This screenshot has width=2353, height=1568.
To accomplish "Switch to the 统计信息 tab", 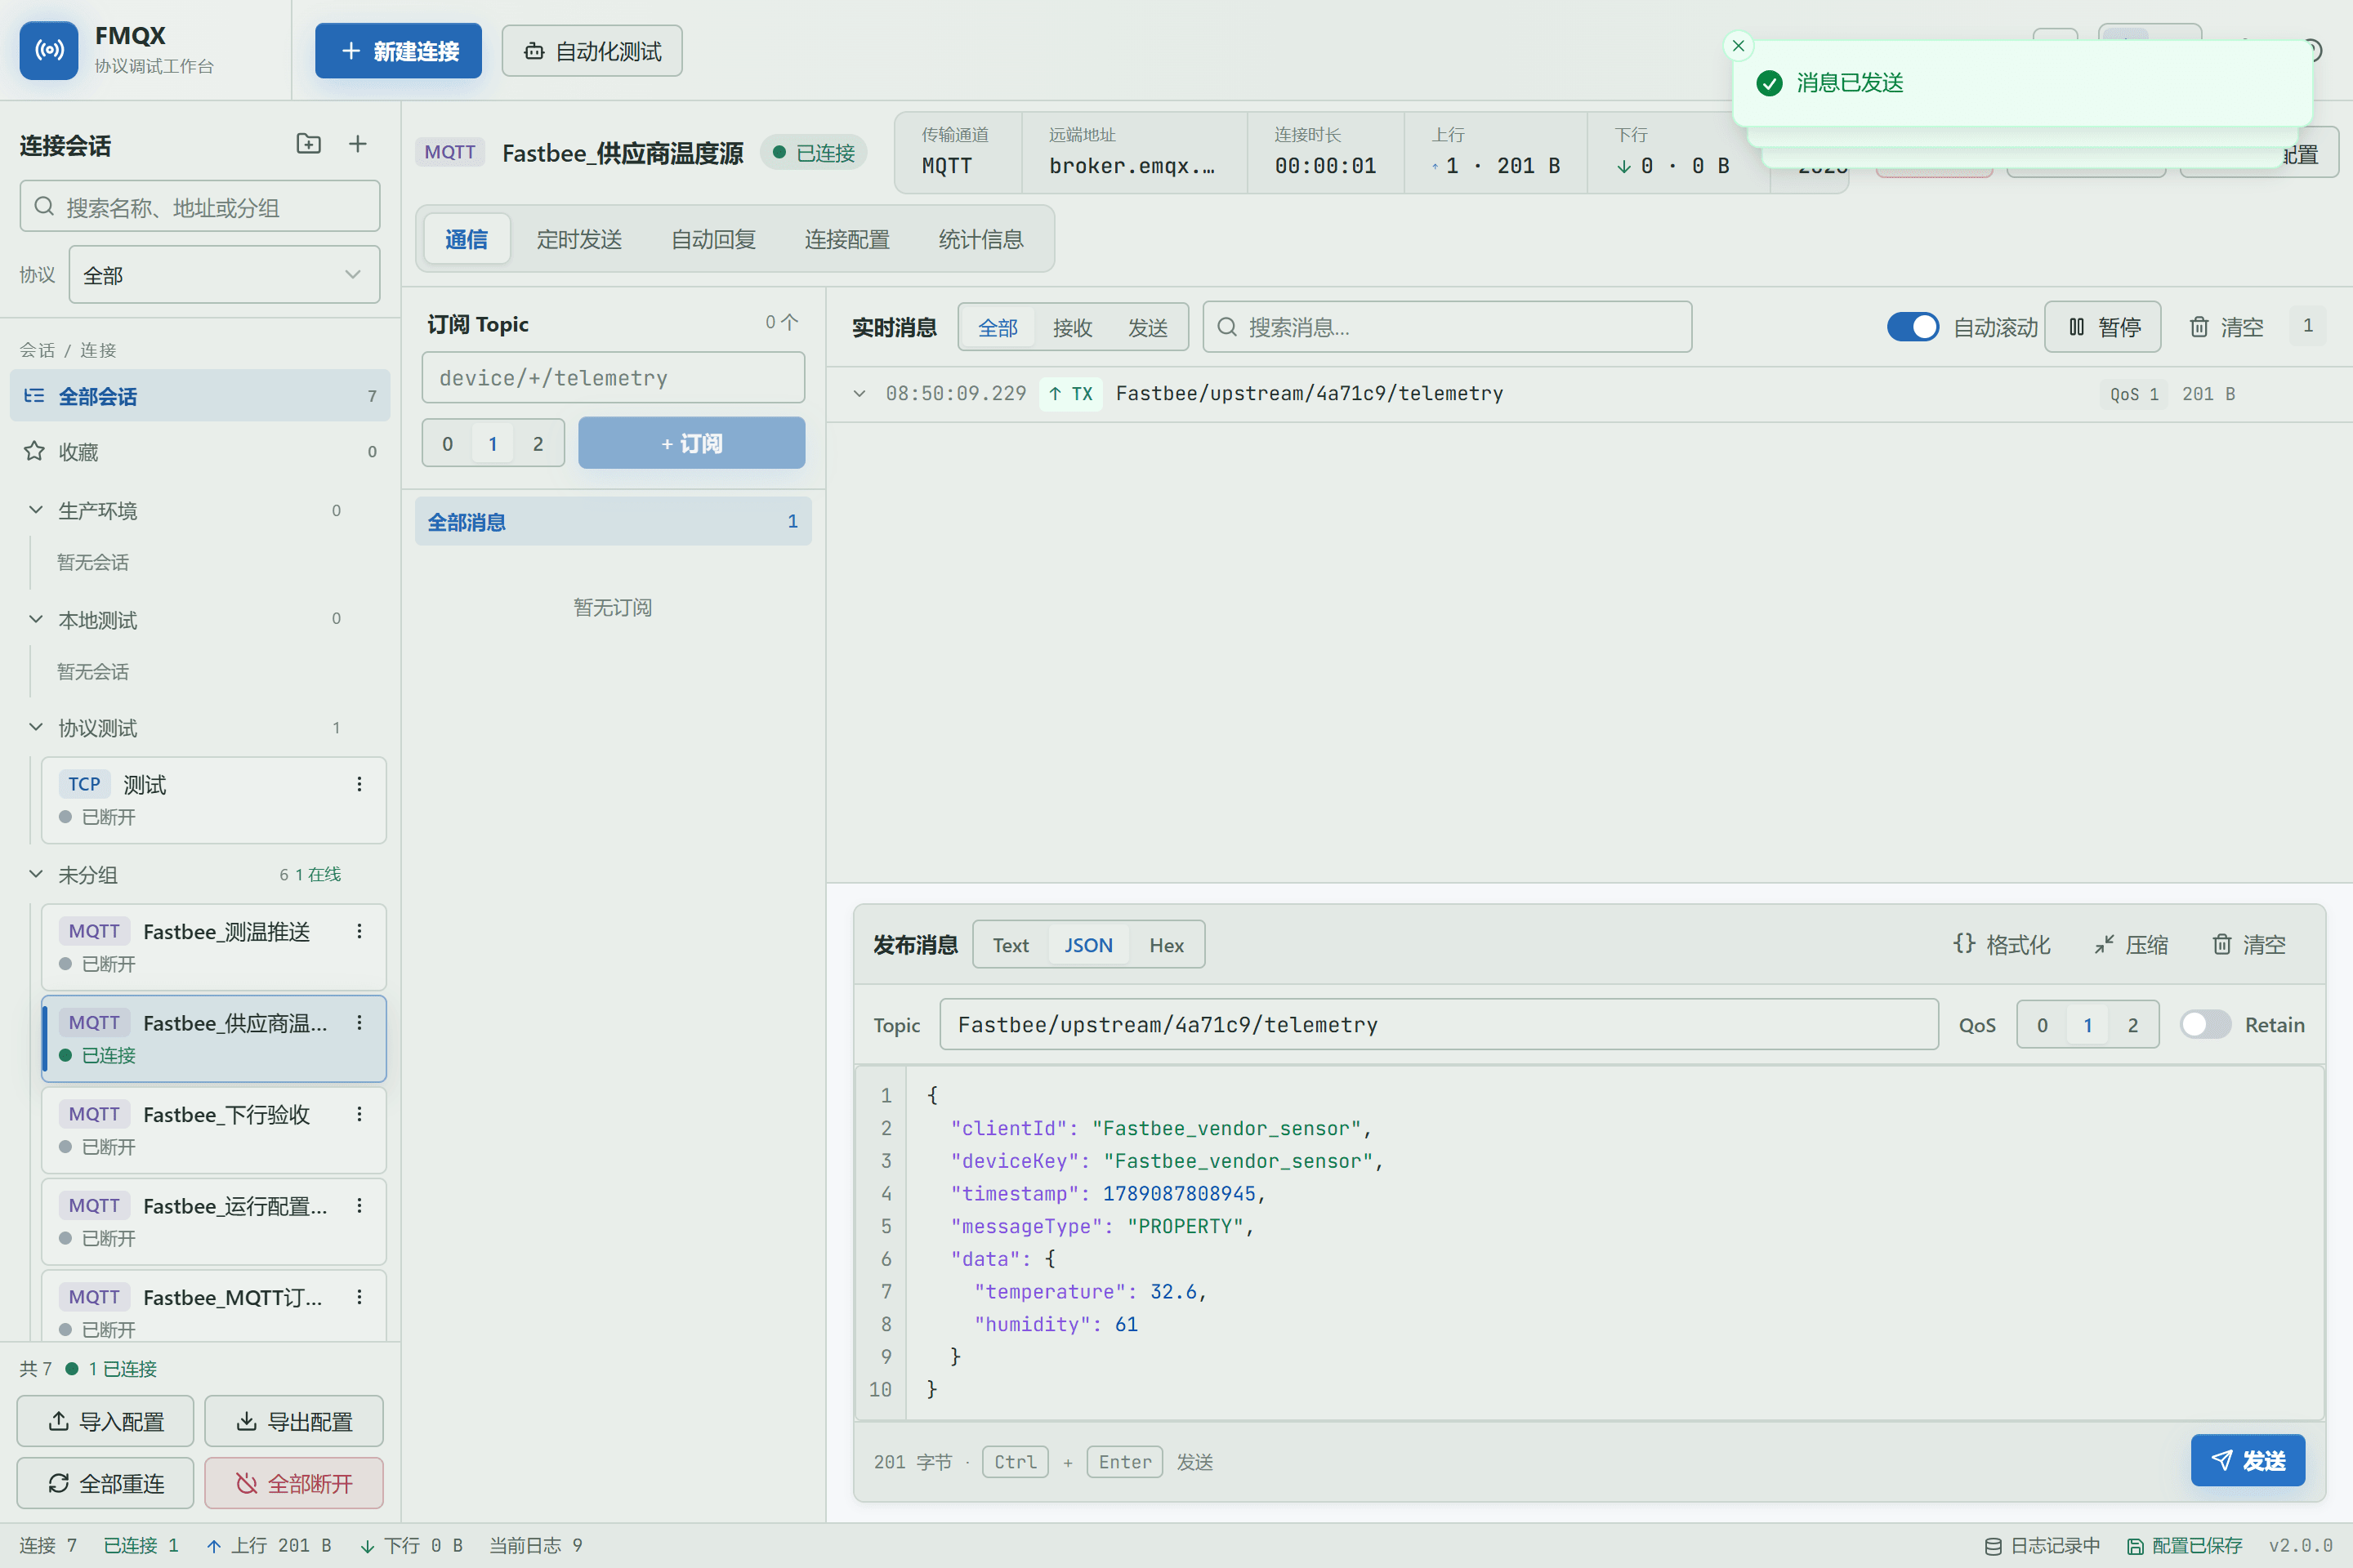I will coord(981,240).
